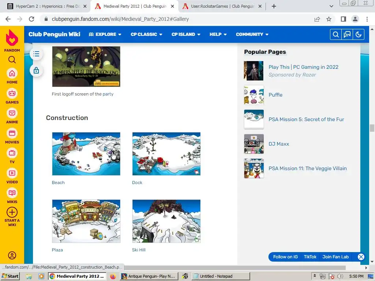Viewport: 375px width, 281px height.
Task: Open Fandom sidebar search icon
Action: (x=12, y=60)
